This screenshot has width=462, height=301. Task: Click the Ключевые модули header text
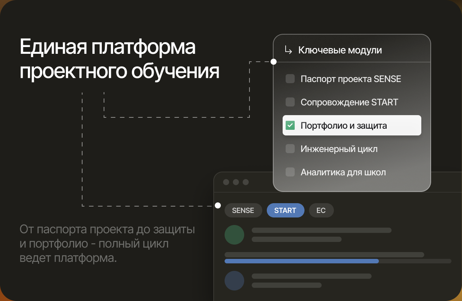pos(340,50)
